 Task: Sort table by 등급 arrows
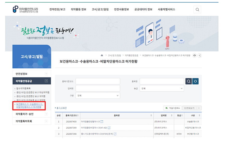(182, 115)
